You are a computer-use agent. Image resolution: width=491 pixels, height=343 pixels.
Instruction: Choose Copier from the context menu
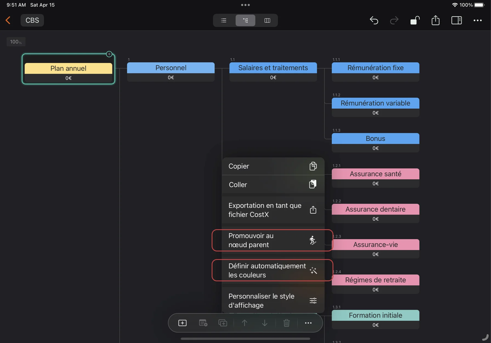click(273, 166)
